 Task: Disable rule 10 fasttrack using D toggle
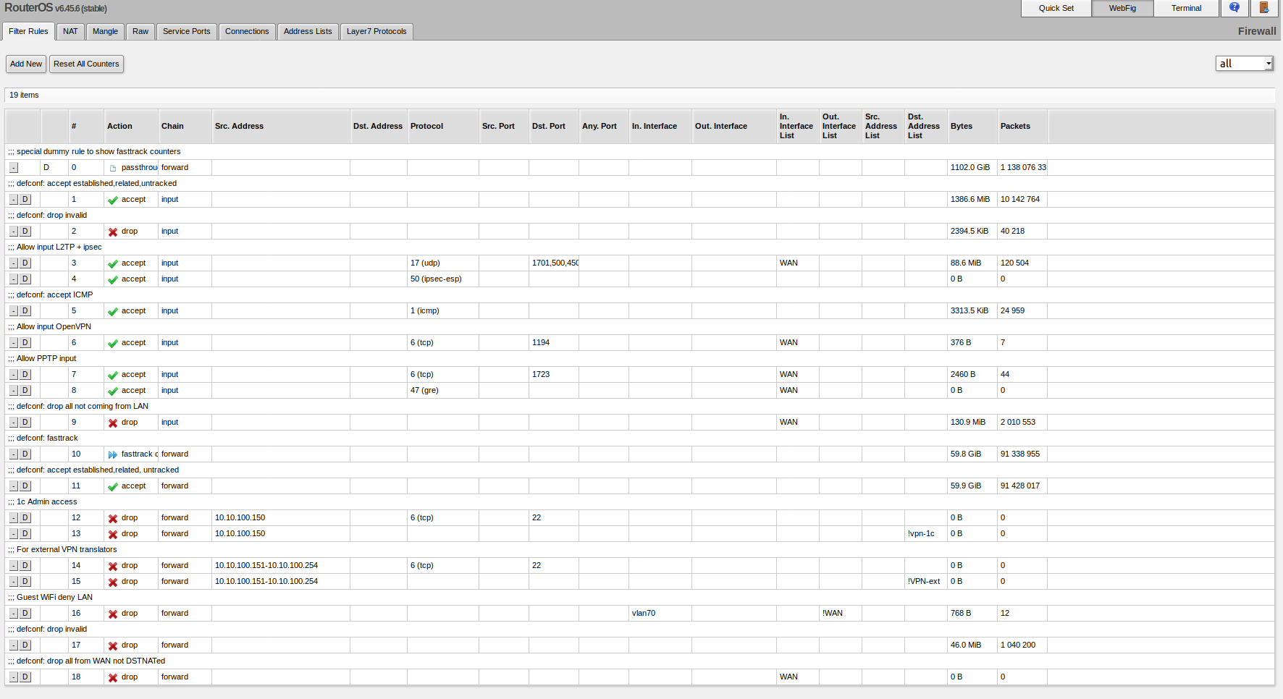25,454
